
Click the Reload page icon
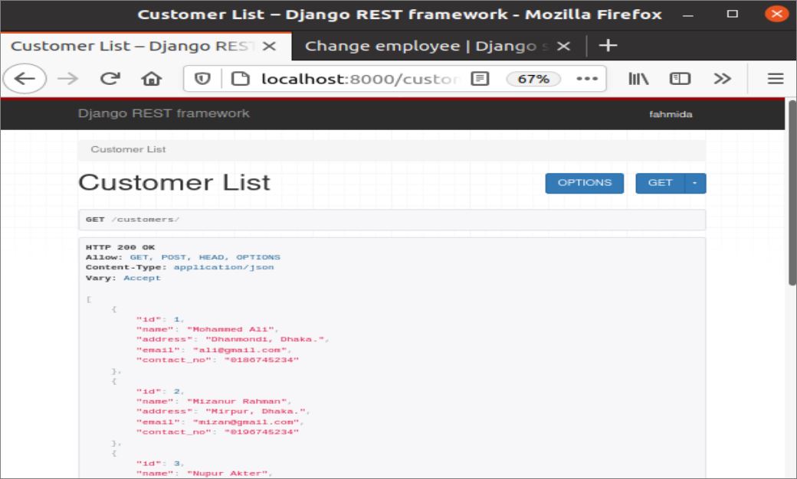[111, 79]
